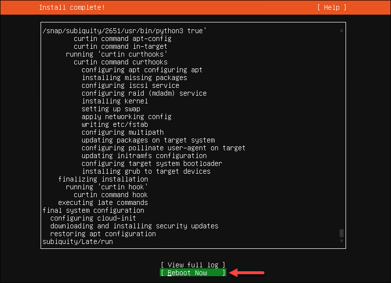391x283 pixels.
Task: Click the log scrollbar down arrow
Action: tap(341, 241)
